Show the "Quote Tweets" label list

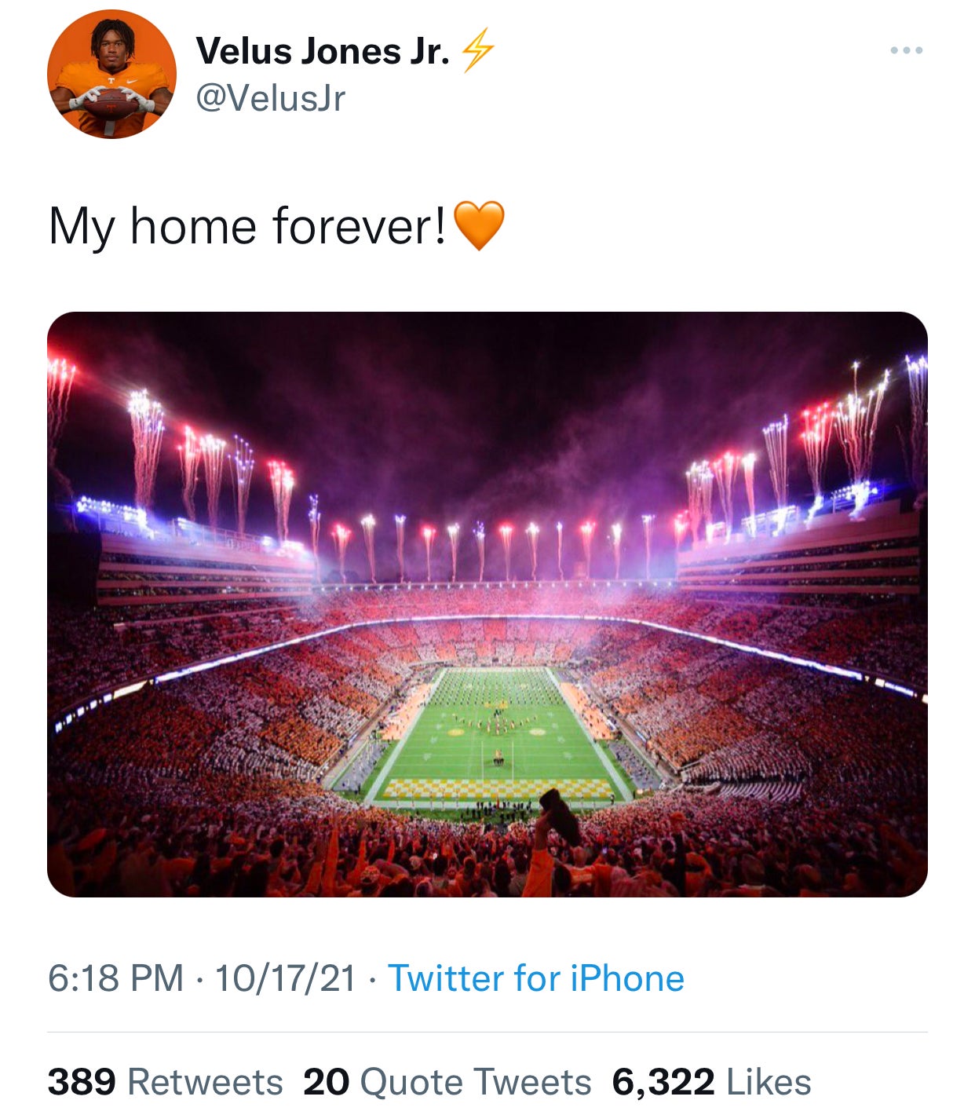click(475, 1082)
